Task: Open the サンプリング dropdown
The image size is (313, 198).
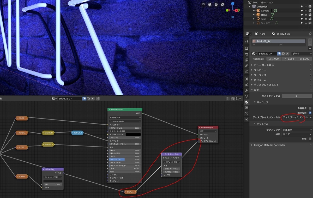Action: [297, 130]
